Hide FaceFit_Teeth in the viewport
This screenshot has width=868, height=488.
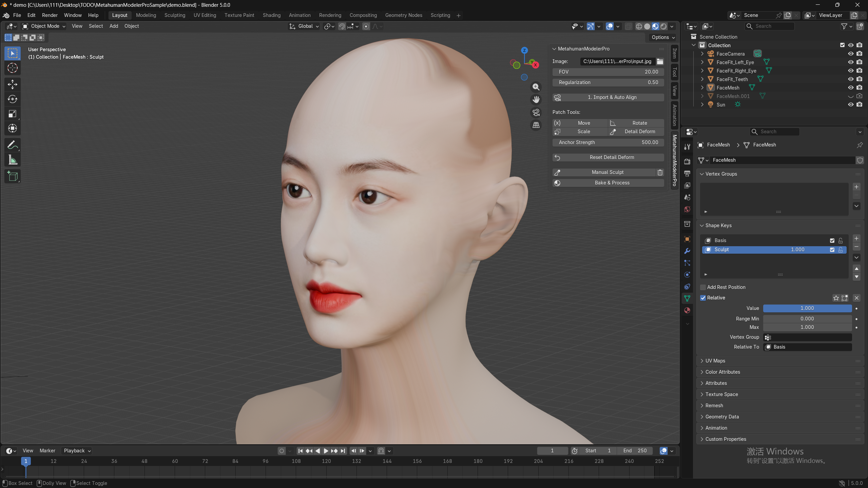tap(850, 79)
